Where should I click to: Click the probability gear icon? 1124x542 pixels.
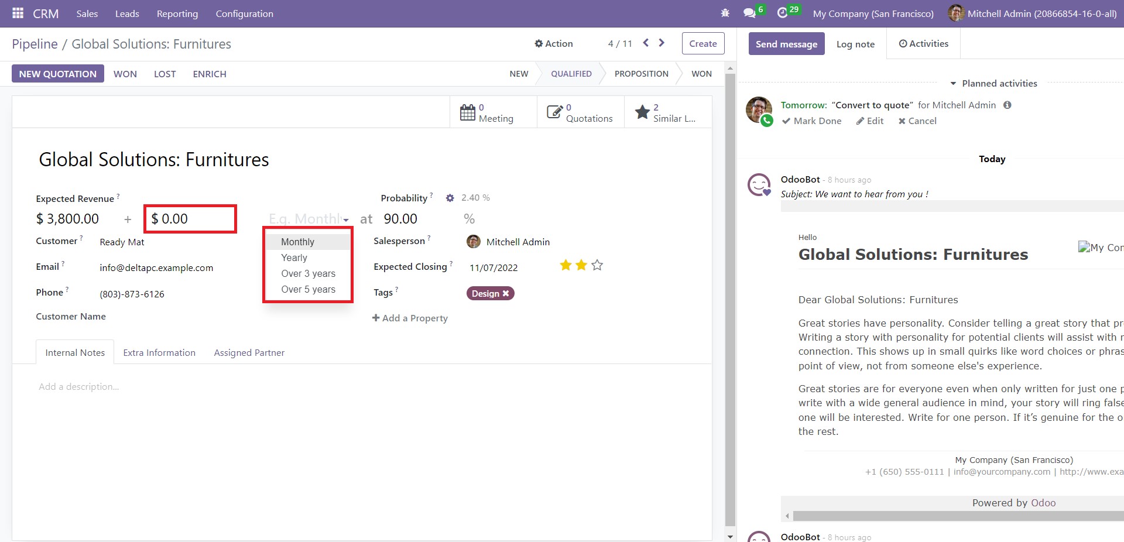click(x=450, y=198)
